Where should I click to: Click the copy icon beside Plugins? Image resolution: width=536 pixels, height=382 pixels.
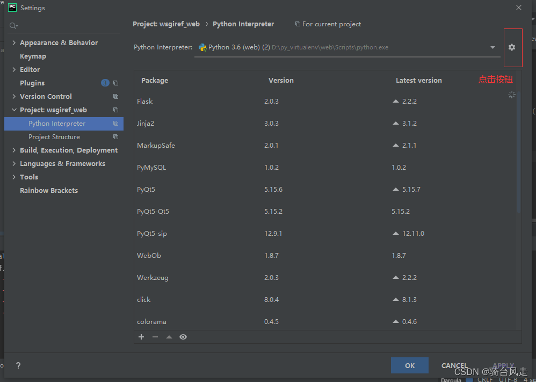coord(116,83)
